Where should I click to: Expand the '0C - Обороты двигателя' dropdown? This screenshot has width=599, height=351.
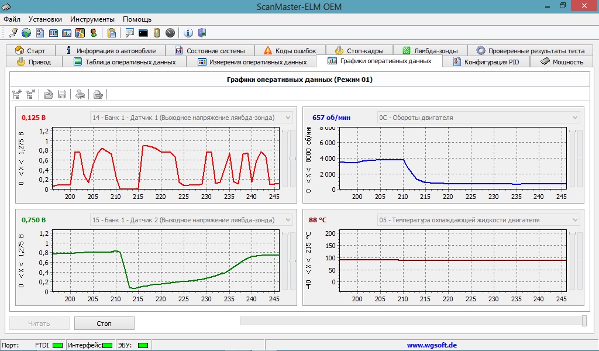(575, 118)
